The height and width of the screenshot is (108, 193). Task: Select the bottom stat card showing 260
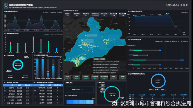point(76,77)
